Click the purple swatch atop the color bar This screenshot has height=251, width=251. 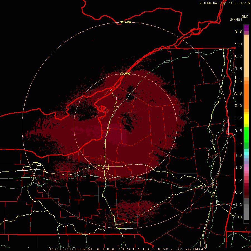tap(246, 28)
